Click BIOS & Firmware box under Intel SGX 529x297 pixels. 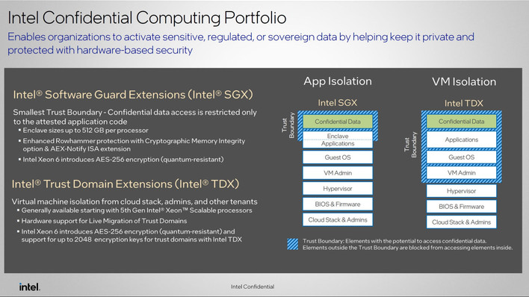click(x=338, y=204)
